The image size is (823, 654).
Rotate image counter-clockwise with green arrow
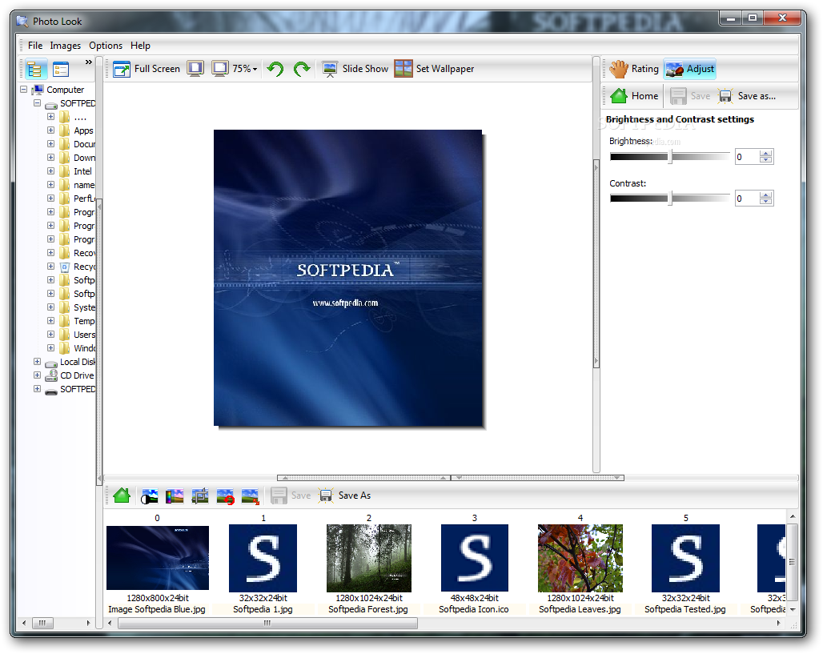click(x=275, y=69)
